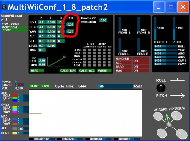Select the VEL I value field
The height and width of the screenshot is (141, 190).
click(x=51, y=41)
